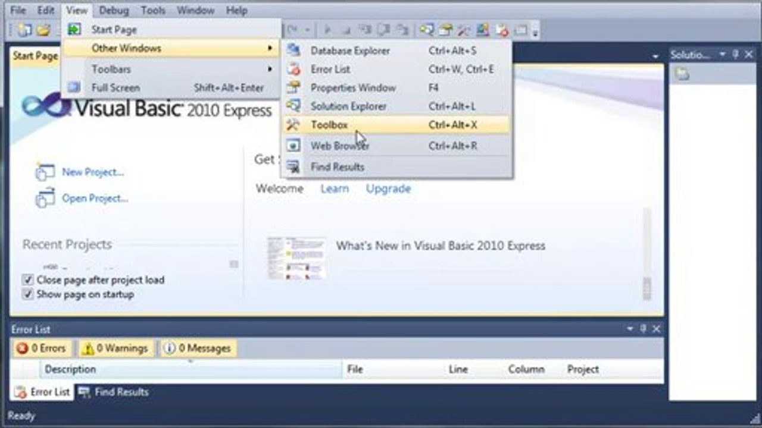Click the Open File folder toolbar icon
This screenshot has width=762, height=428.
click(43, 30)
